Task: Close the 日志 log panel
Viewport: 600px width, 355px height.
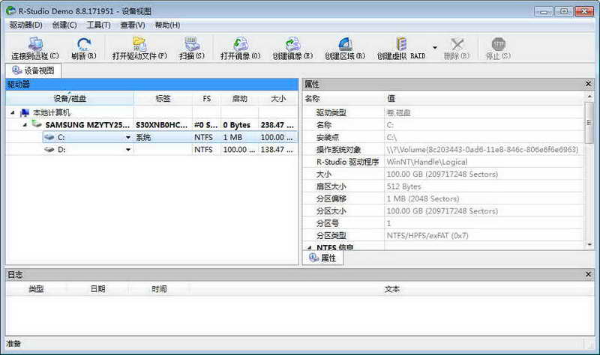Action: click(588, 274)
